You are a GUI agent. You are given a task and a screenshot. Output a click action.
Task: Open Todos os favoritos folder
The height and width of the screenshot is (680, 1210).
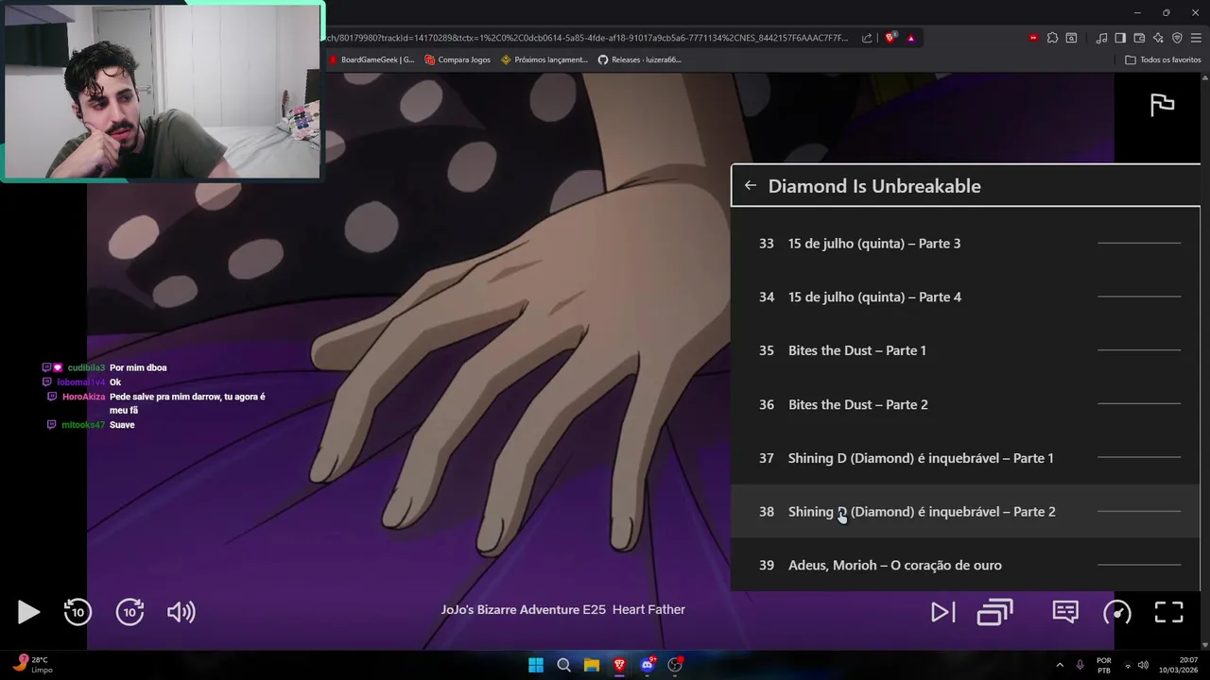coord(1163,59)
